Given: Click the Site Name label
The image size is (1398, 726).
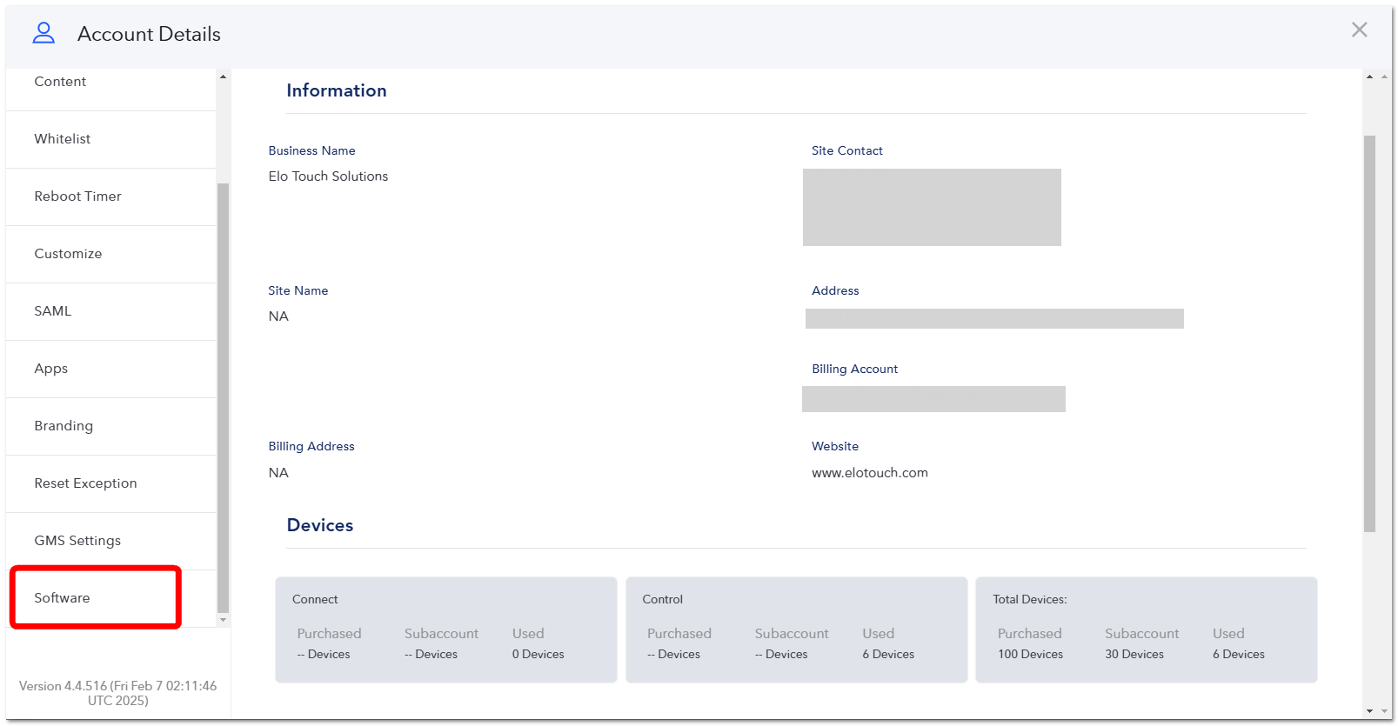Looking at the screenshot, I should click(x=298, y=291).
